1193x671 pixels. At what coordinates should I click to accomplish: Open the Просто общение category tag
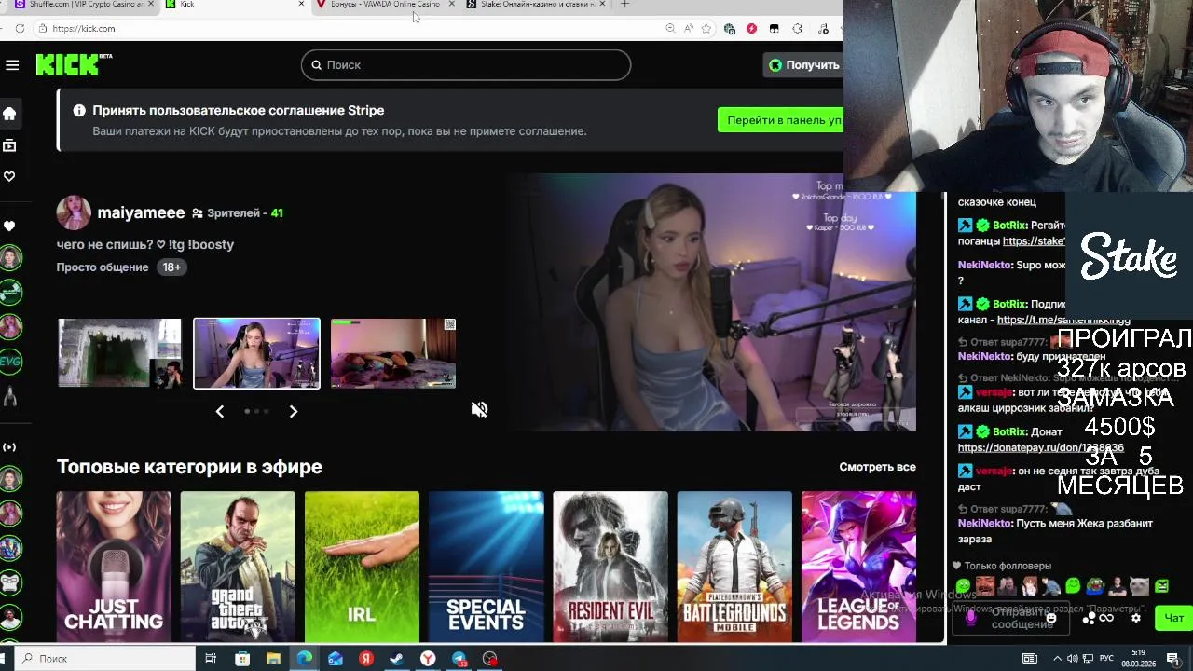pyautogui.click(x=103, y=267)
